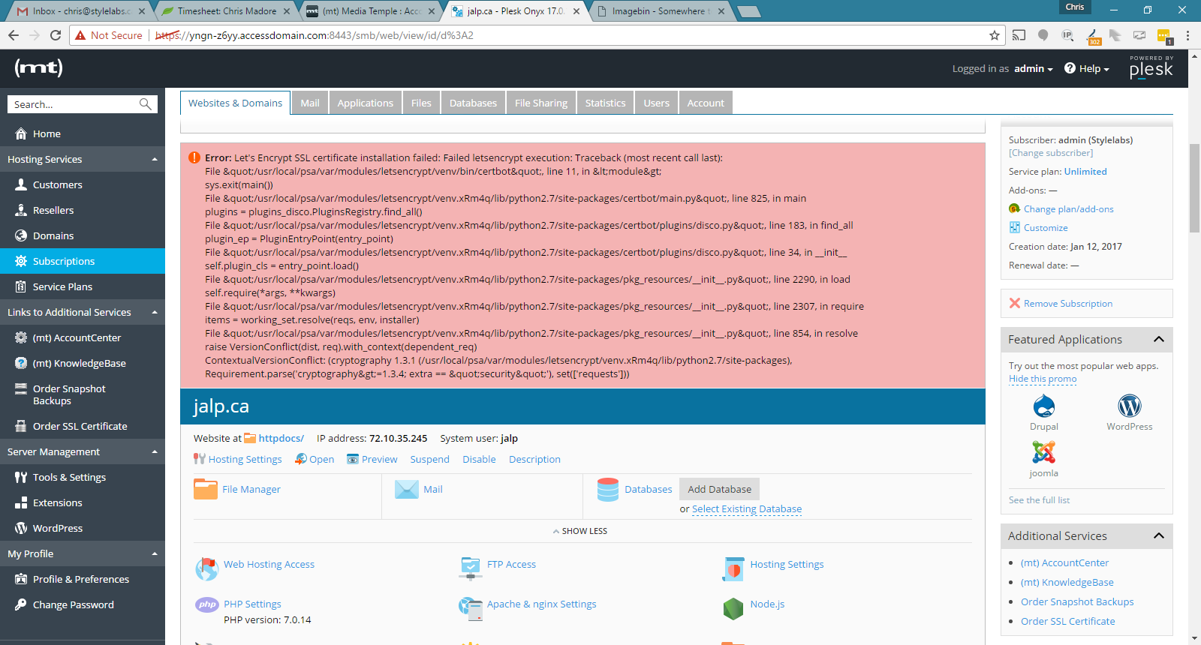Switch to the File Sharing tab
The width and height of the screenshot is (1201, 645).
(x=541, y=103)
